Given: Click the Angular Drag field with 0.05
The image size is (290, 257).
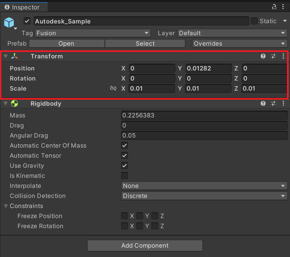Looking at the screenshot, I should pyautogui.click(x=204, y=135).
